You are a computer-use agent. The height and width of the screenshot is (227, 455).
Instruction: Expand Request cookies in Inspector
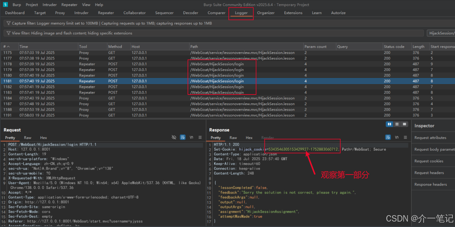click(x=433, y=161)
